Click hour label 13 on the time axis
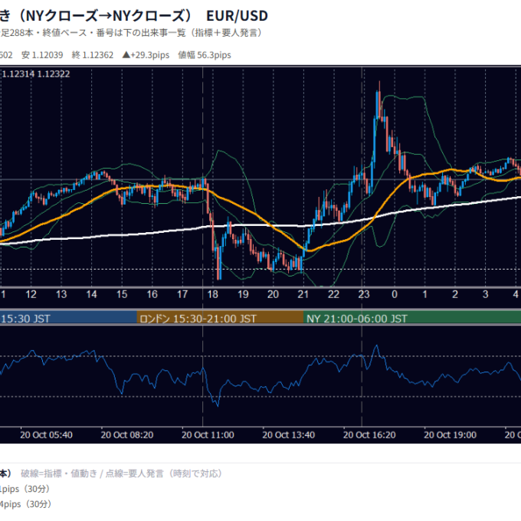521x521 pixels. tap(61, 294)
